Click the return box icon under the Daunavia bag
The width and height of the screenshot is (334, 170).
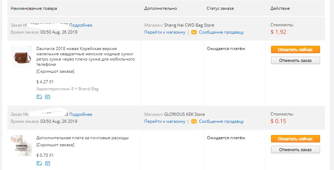coord(48,97)
